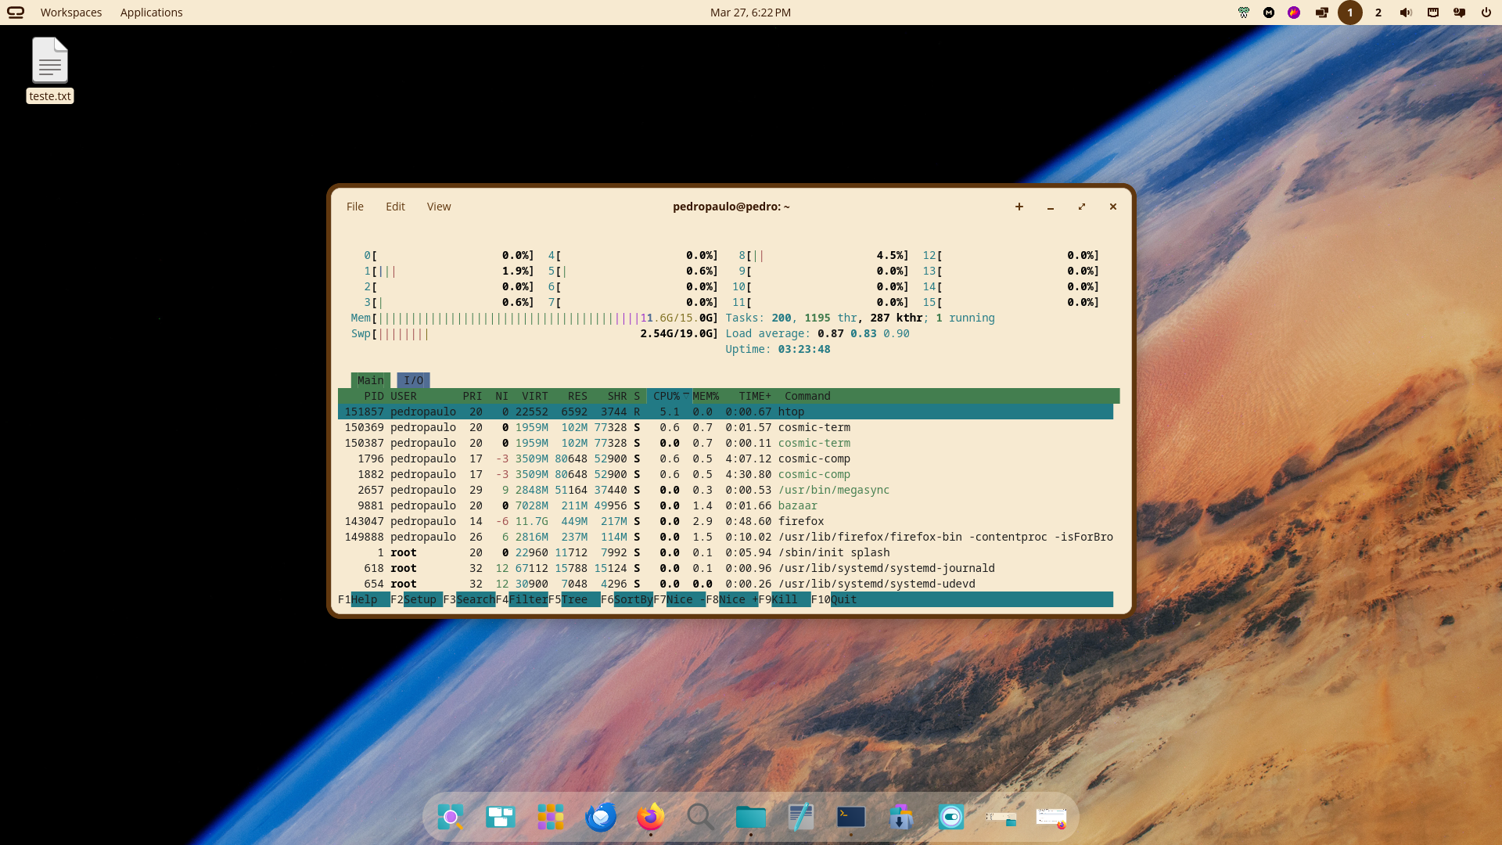This screenshot has width=1502, height=845.
Task: Open the app library grid icon
Action: coord(550,817)
